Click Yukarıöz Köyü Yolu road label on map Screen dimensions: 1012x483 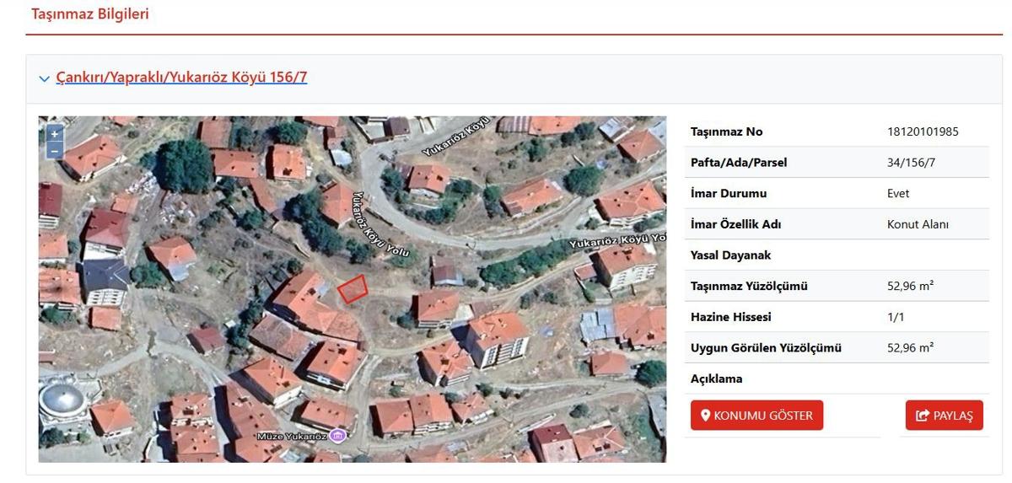tap(379, 224)
